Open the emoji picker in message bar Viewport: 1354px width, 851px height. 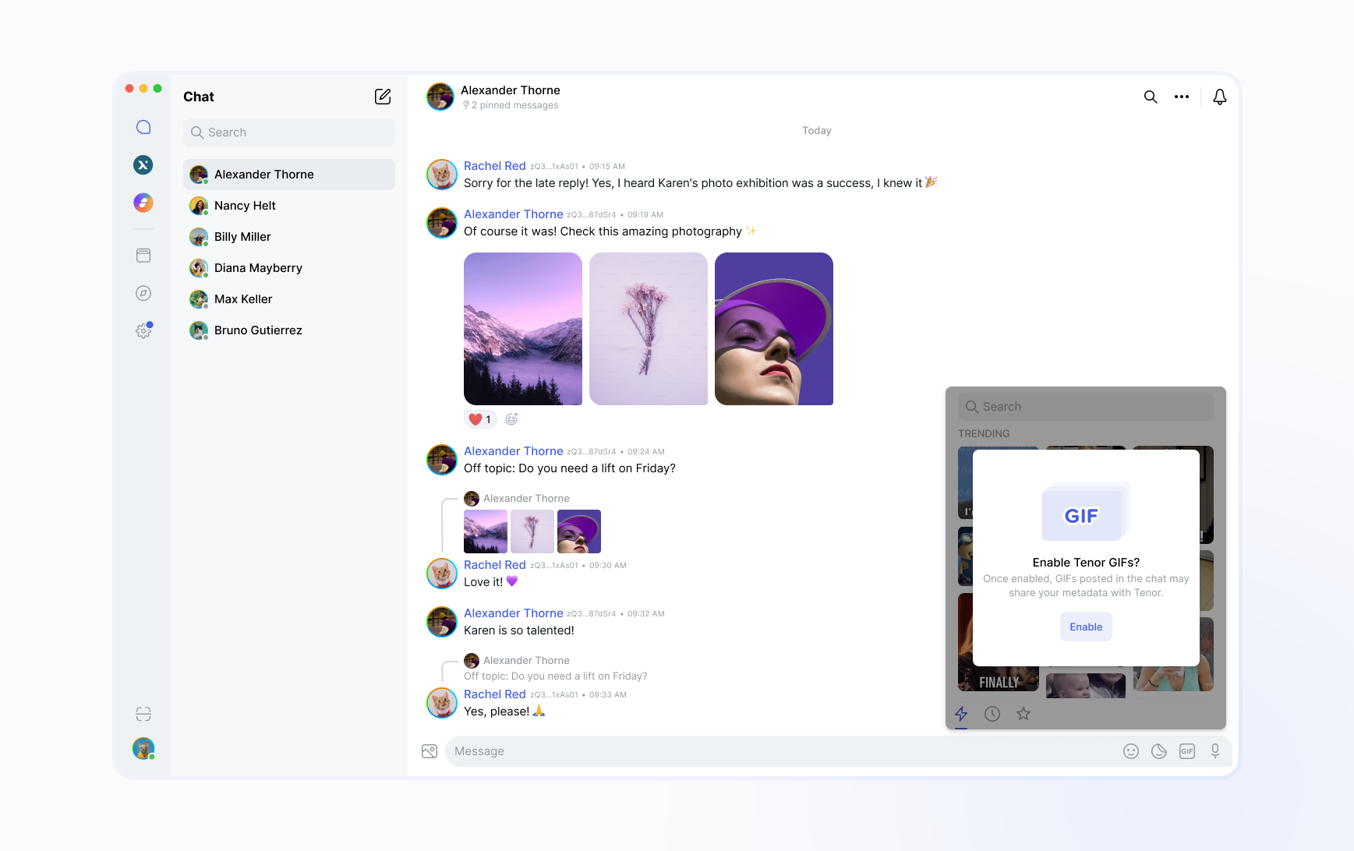click(x=1131, y=751)
